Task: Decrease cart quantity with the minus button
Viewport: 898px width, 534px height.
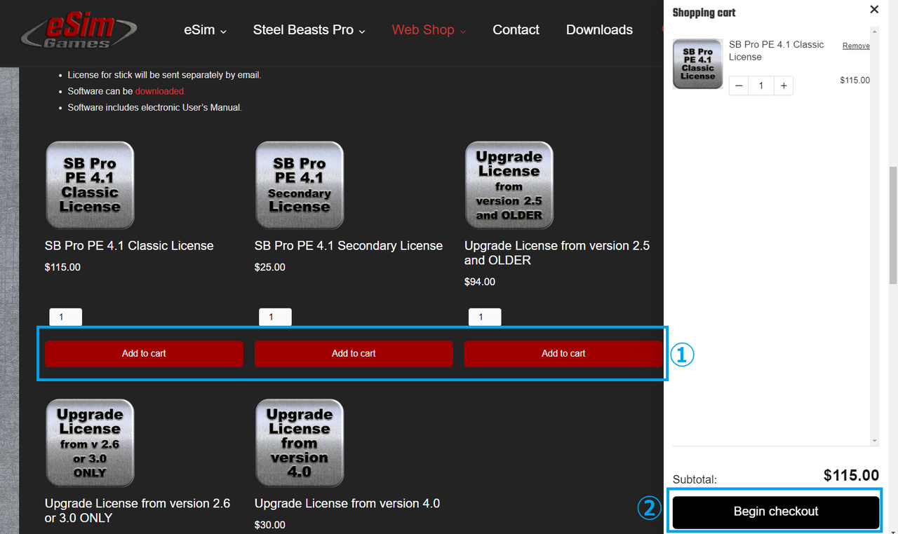Action: 739,85
